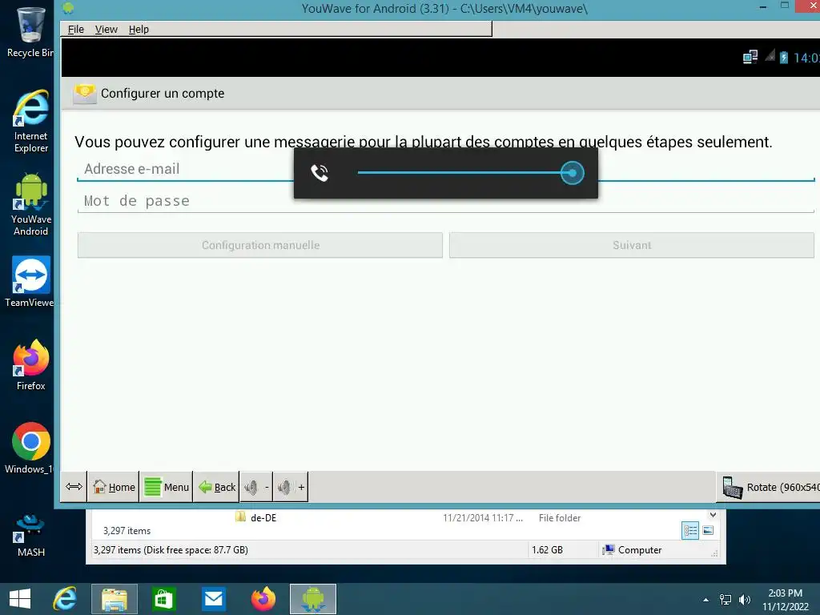
Task: Select the de-DE folder in Explorer window
Action: [x=263, y=518]
